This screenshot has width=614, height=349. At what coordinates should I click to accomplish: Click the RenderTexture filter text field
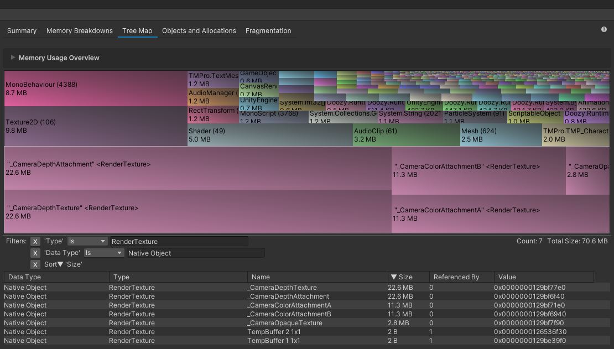click(179, 241)
